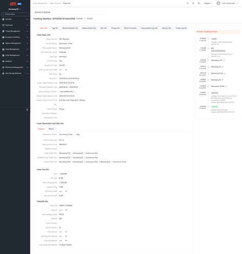Go to Order Management breadcrumb
The height and width of the screenshot is (254, 242).
tap(40, 4)
